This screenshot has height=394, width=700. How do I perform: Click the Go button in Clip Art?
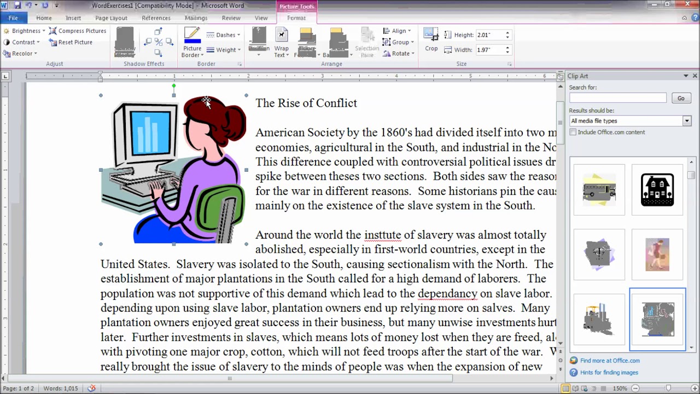[681, 99]
